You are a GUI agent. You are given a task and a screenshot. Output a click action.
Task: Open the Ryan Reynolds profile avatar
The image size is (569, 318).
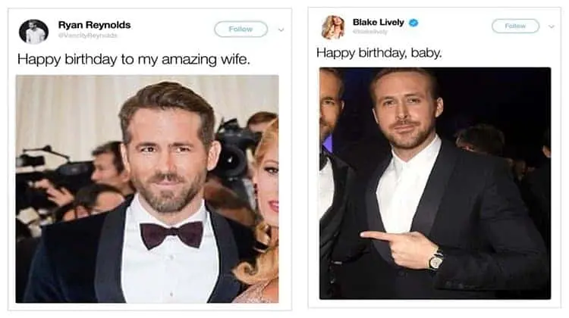point(34,31)
